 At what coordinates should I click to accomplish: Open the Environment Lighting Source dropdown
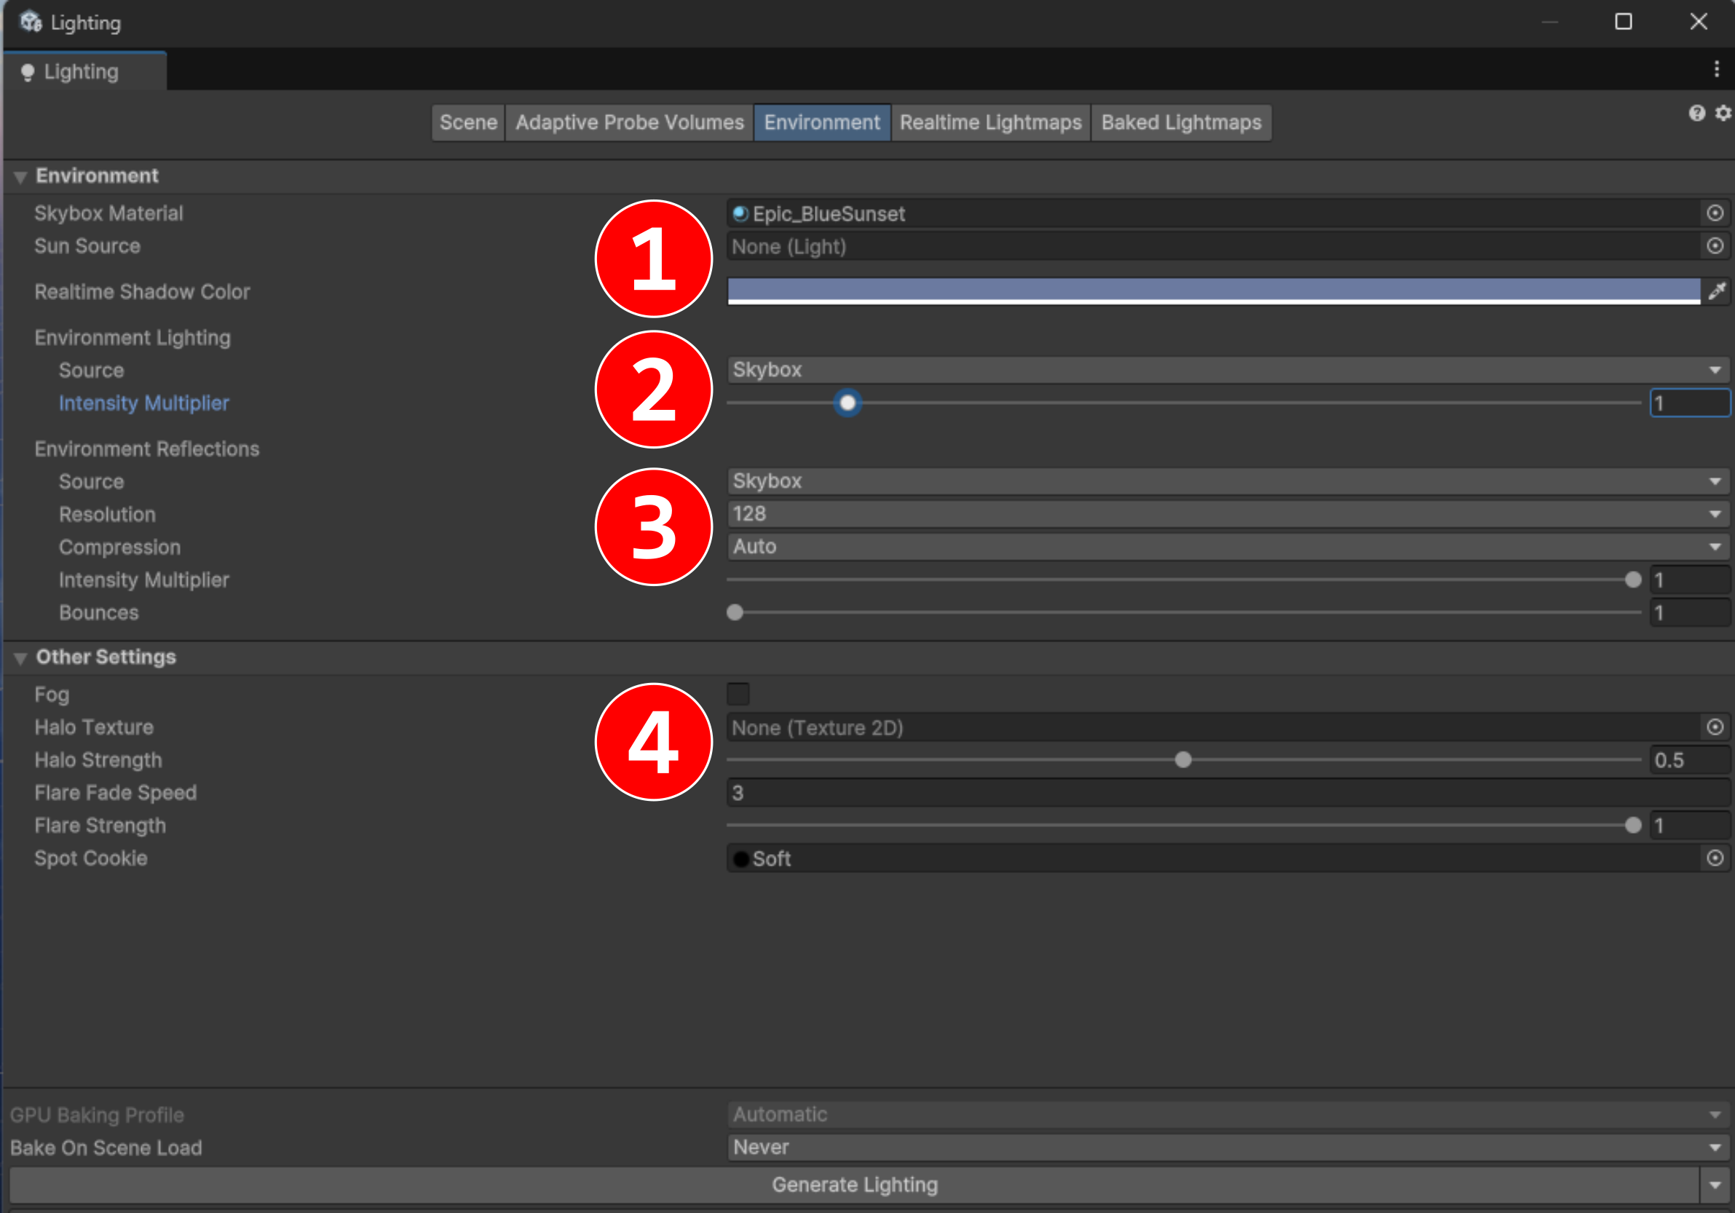1228,370
